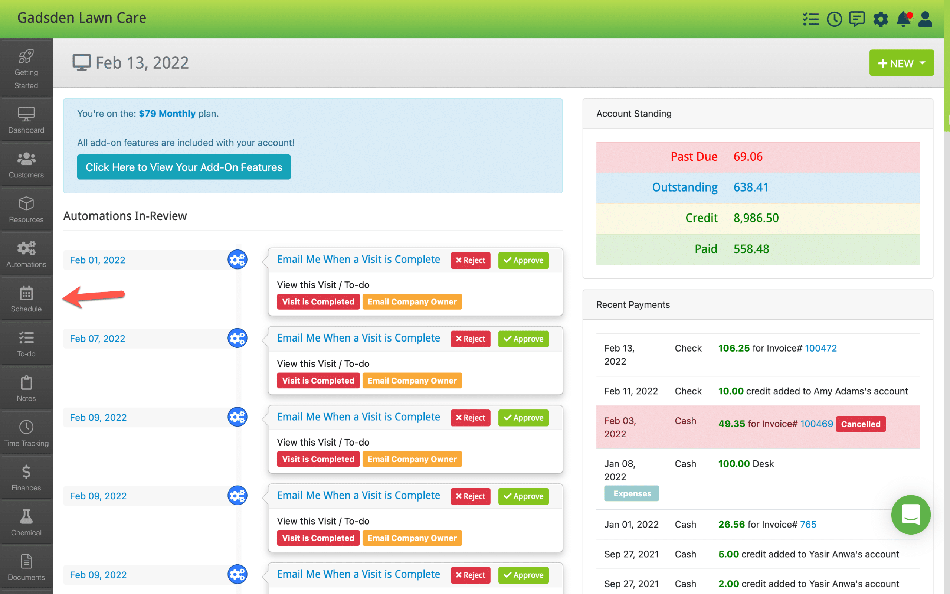Open the Schedule calendar in sidebar
The width and height of the screenshot is (950, 594).
tap(26, 299)
